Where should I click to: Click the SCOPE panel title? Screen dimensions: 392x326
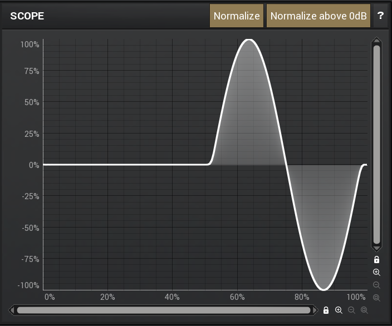click(x=27, y=16)
